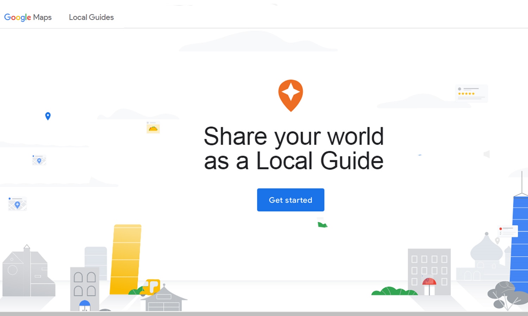Click the Get started button
528x316 pixels.
(x=290, y=200)
